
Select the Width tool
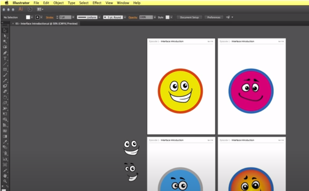click(x=5, y=108)
